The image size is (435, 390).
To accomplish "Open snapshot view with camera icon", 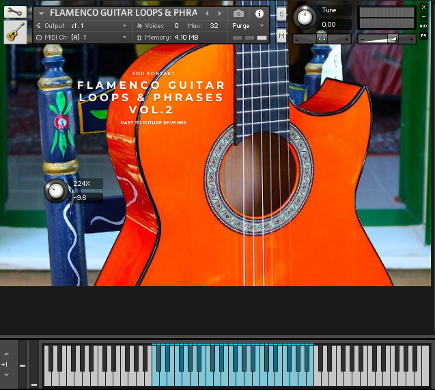I will click(x=238, y=13).
